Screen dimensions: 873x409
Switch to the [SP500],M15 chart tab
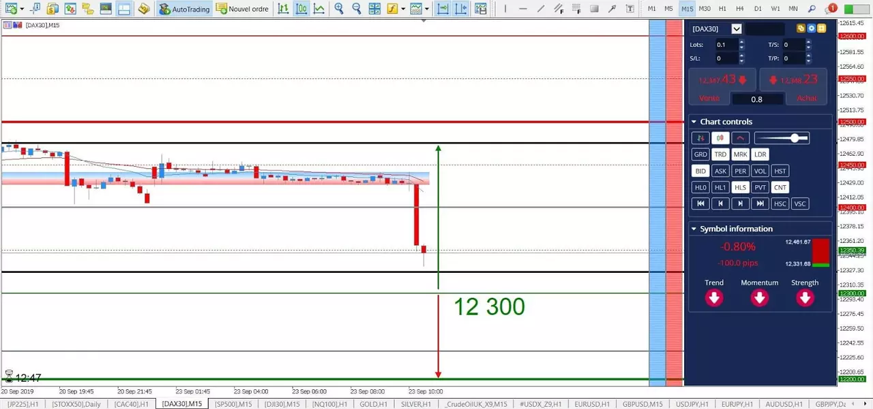coord(233,404)
